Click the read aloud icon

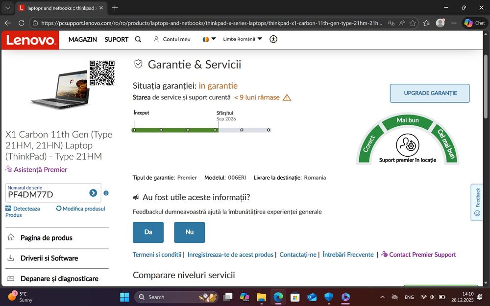point(402,23)
